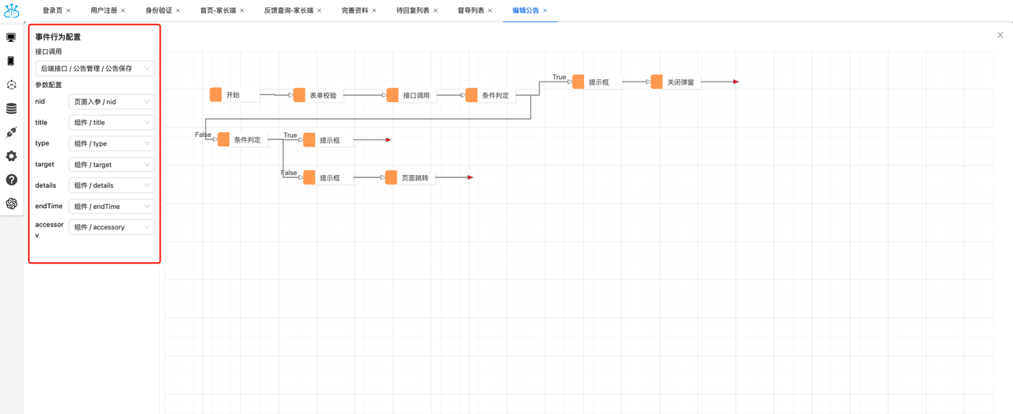Open the desktop monitor view icon
1013x414 pixels.
click(x=11, y=37)
